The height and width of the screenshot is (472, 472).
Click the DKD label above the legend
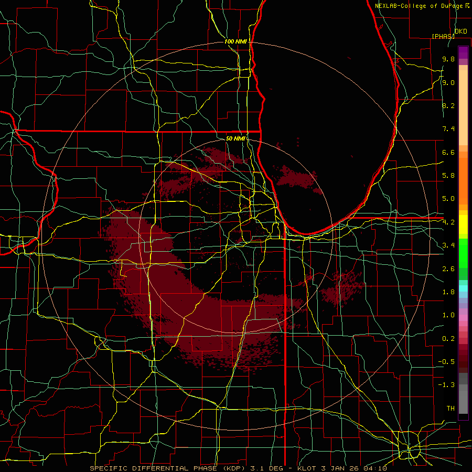click(461, 31)
